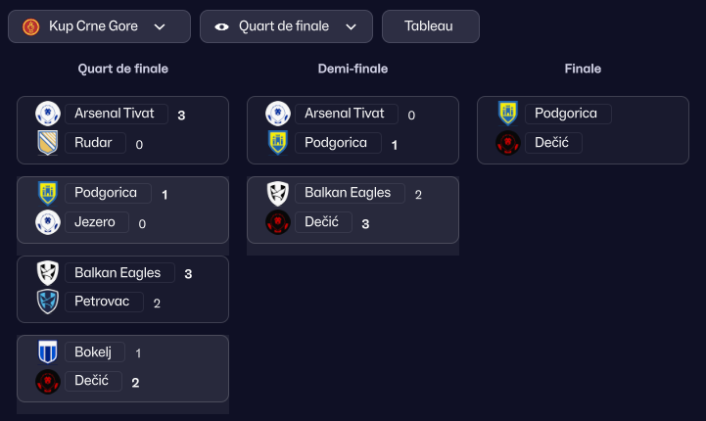Screen dimensions: 706x421
Task: Click Podgorica crest in the final
Action: (x=508, y=114)
